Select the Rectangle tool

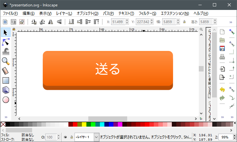pos(6,80)
